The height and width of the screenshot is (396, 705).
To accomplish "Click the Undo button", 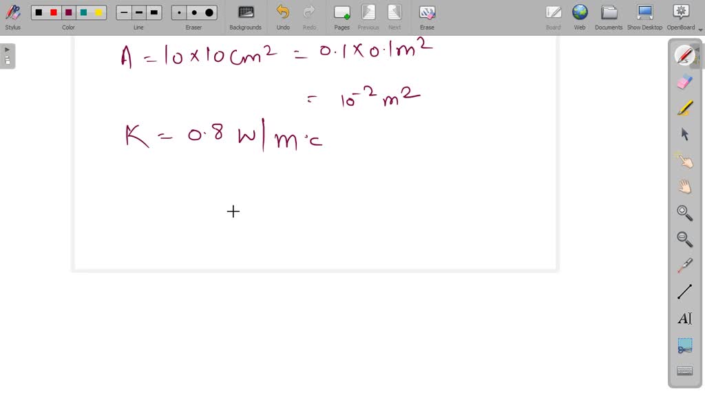I will [283, 16].
